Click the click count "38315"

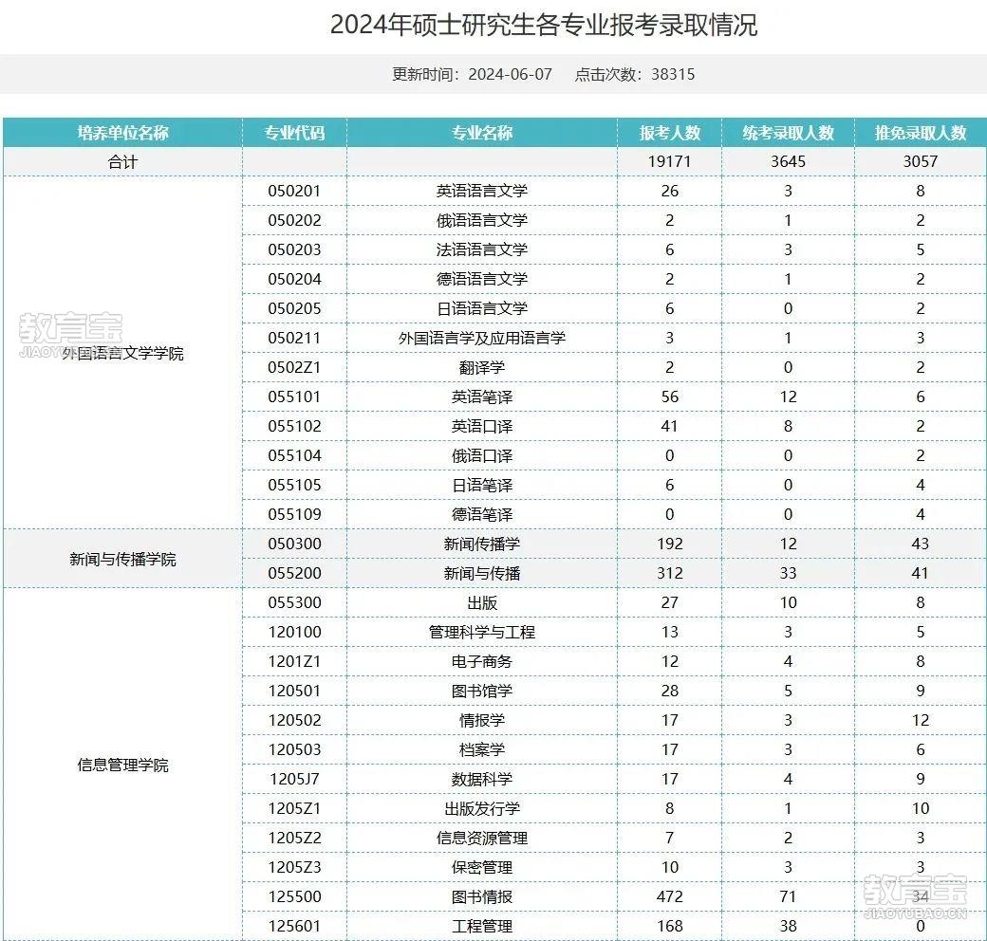click(673, 74)
